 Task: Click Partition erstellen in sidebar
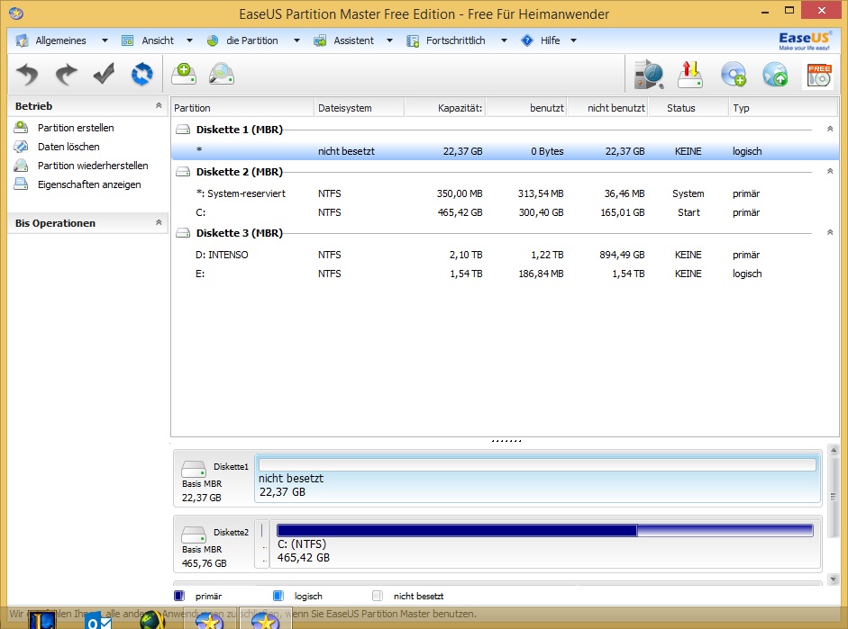point(76,128)
